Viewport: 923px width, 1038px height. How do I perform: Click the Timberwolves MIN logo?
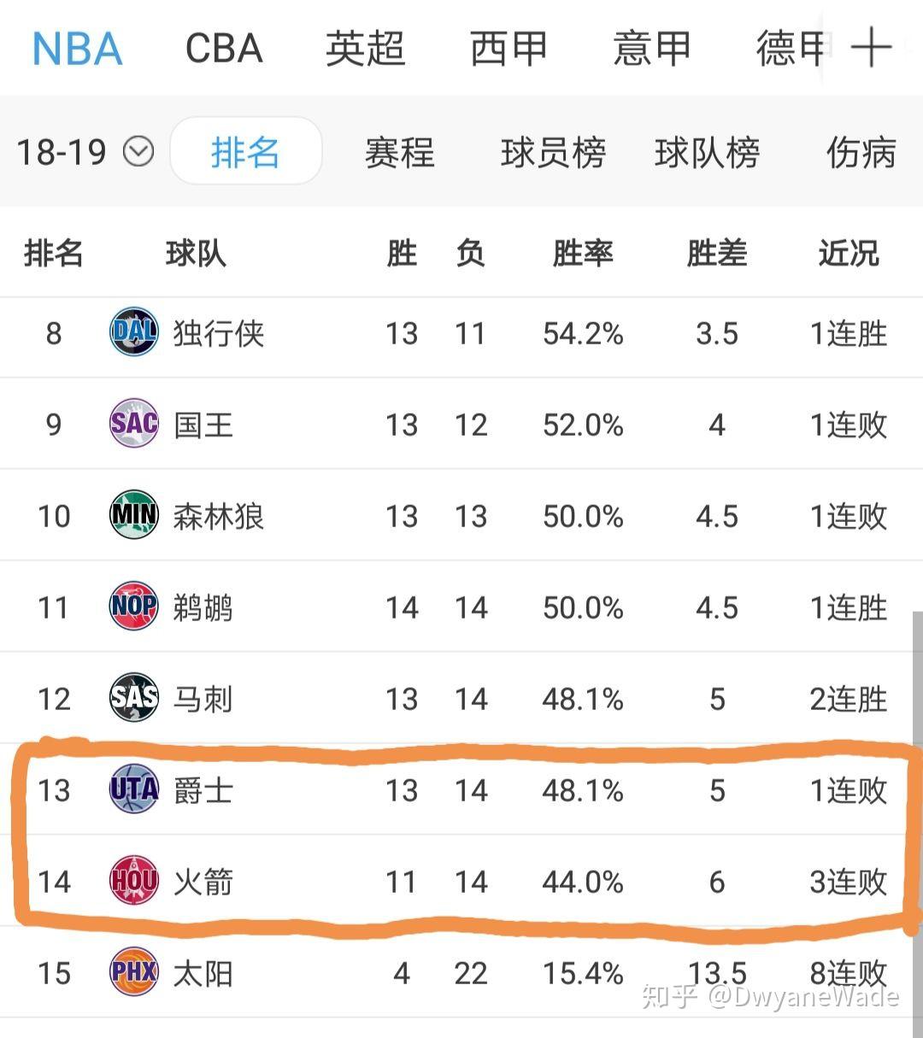pos(132,513)
